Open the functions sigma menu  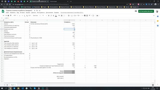93,15
